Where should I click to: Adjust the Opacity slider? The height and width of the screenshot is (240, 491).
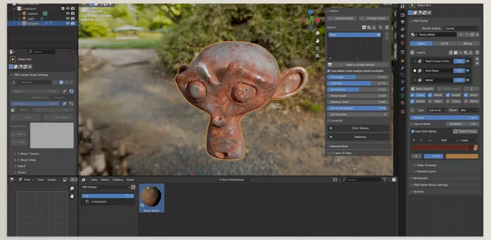pos(444,118)
